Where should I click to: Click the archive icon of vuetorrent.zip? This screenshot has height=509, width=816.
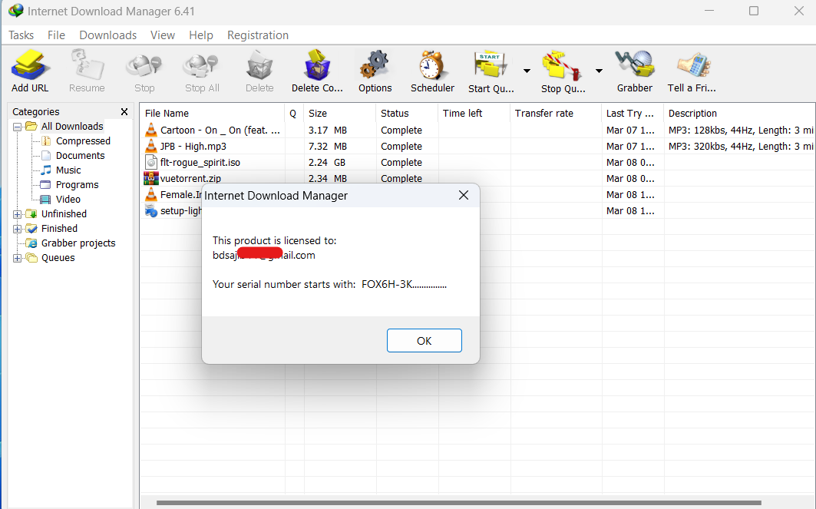pos(151,178)
